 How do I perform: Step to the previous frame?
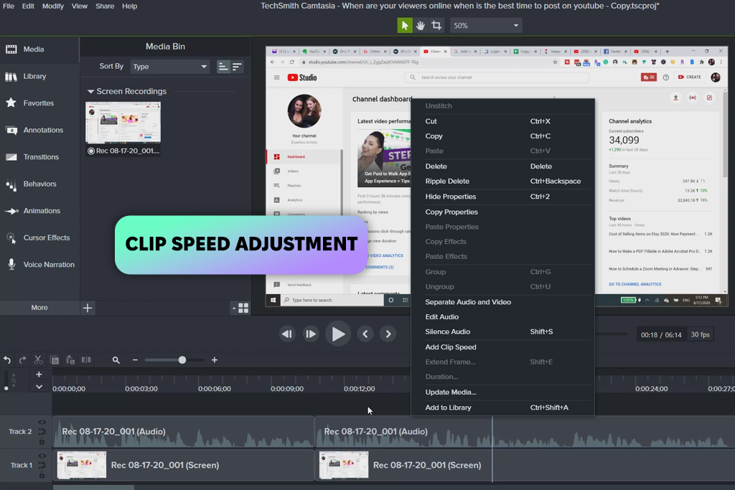(x=287, y=334)
